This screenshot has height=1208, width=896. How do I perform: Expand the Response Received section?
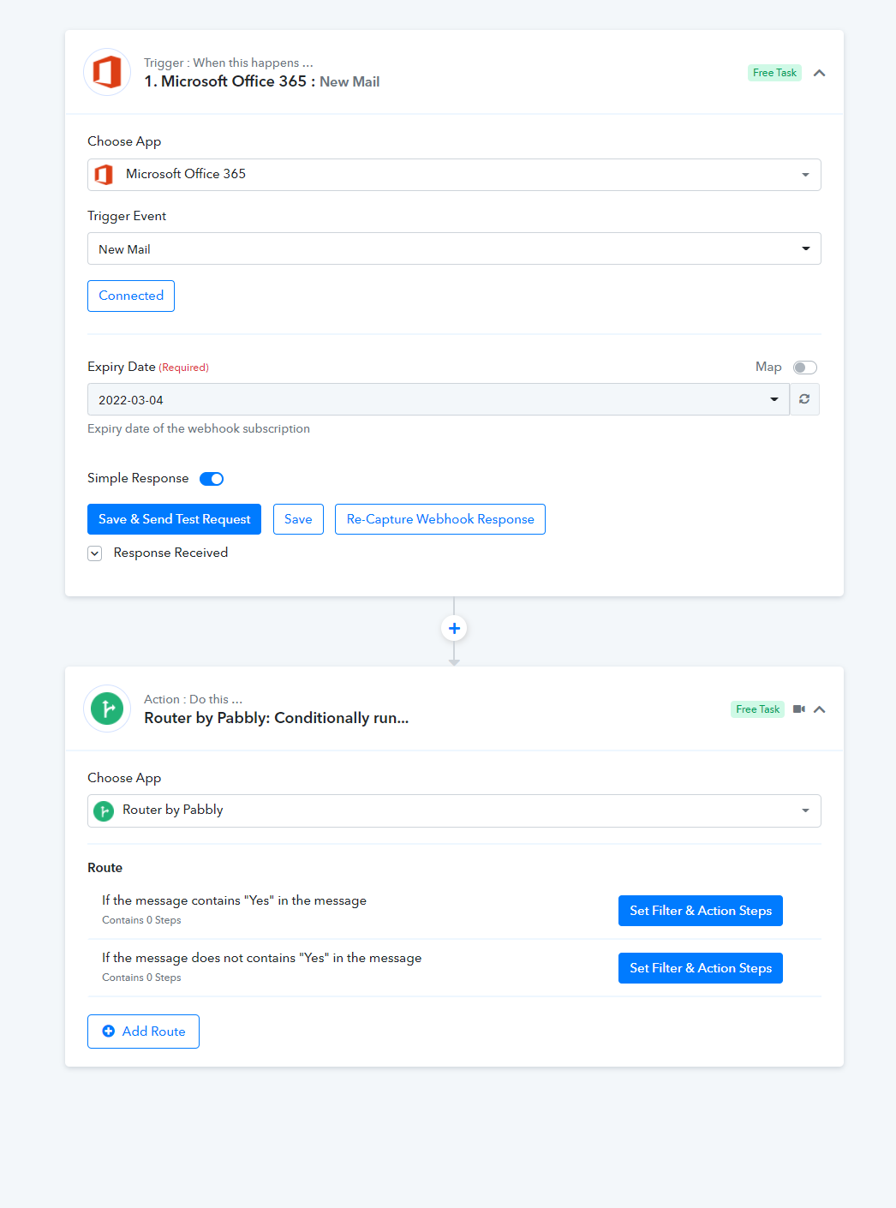pos(95,553)
